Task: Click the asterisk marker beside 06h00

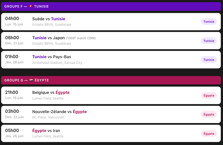Action: (x=20, y=38)
